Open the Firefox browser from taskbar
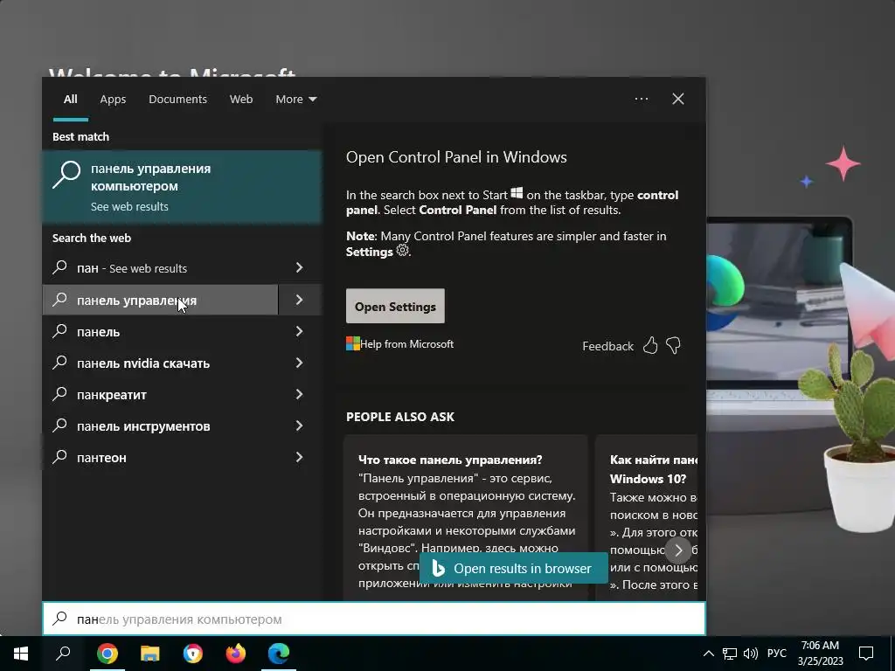This screenshot has height=671, width=895. [x=236, y=654]
